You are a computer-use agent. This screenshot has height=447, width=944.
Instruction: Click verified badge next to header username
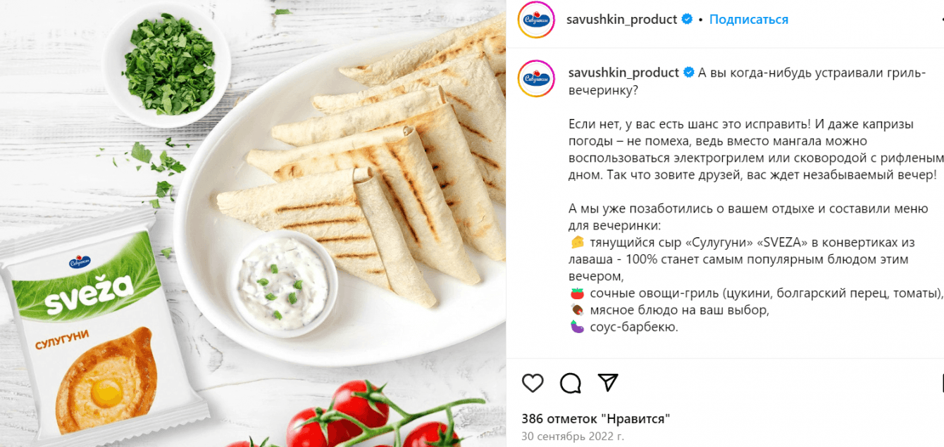point(687,20)
